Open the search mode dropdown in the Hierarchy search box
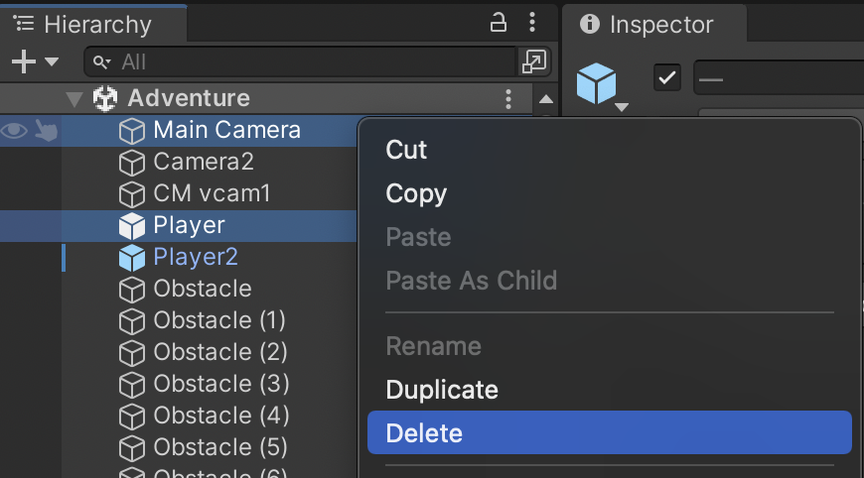 102,62
